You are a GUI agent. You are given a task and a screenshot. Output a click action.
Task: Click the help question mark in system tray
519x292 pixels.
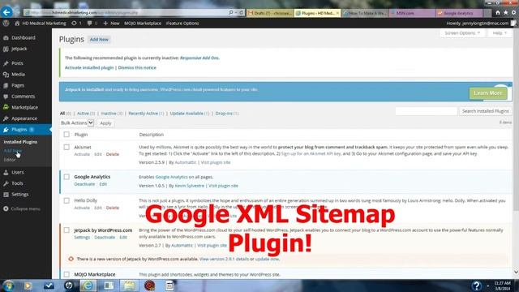click(x=476, y=286)
